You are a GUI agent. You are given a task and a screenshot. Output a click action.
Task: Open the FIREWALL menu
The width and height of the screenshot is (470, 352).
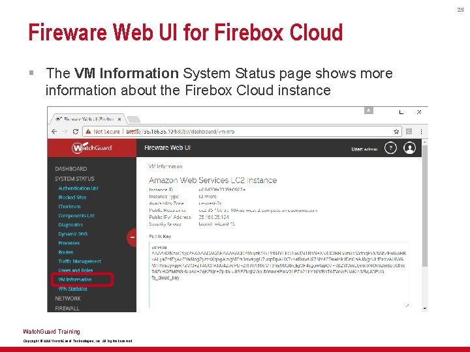point(67,308)
